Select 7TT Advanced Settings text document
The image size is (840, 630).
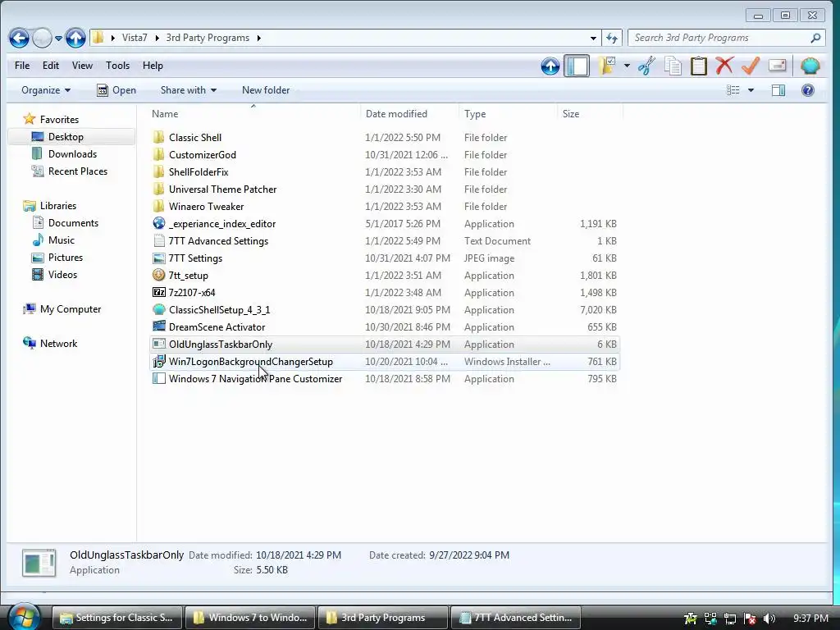tap(385, 241)
